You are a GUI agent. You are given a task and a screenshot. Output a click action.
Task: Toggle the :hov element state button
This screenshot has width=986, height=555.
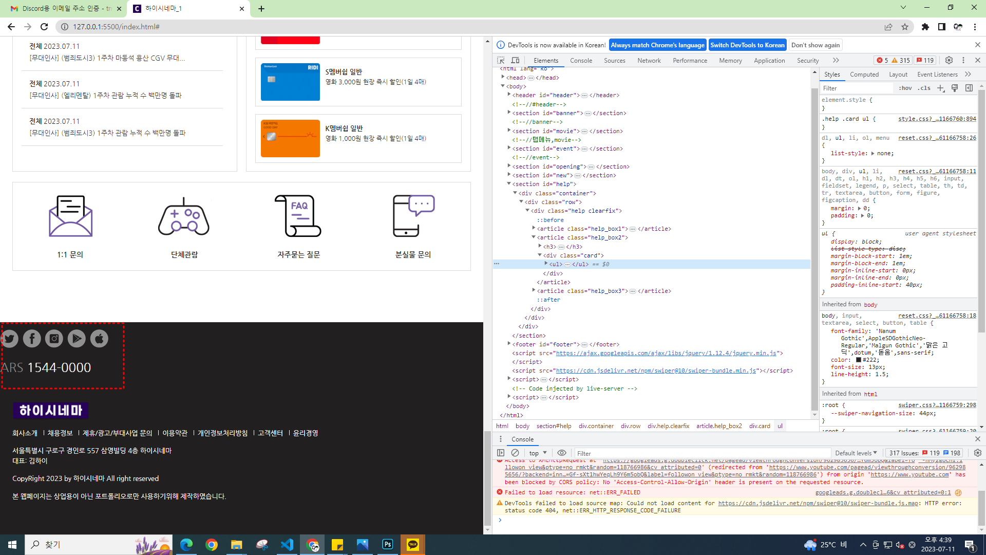tap(905, 88)
